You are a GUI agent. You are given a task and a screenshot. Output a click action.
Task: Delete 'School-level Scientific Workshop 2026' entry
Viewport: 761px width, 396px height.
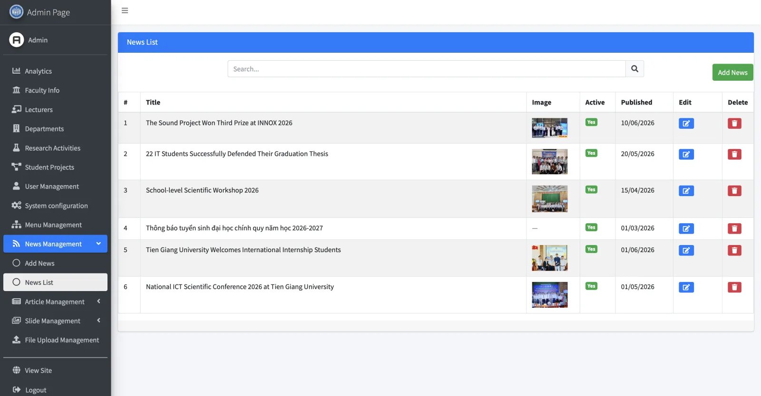pyautogui.click(x=734, y=191)
